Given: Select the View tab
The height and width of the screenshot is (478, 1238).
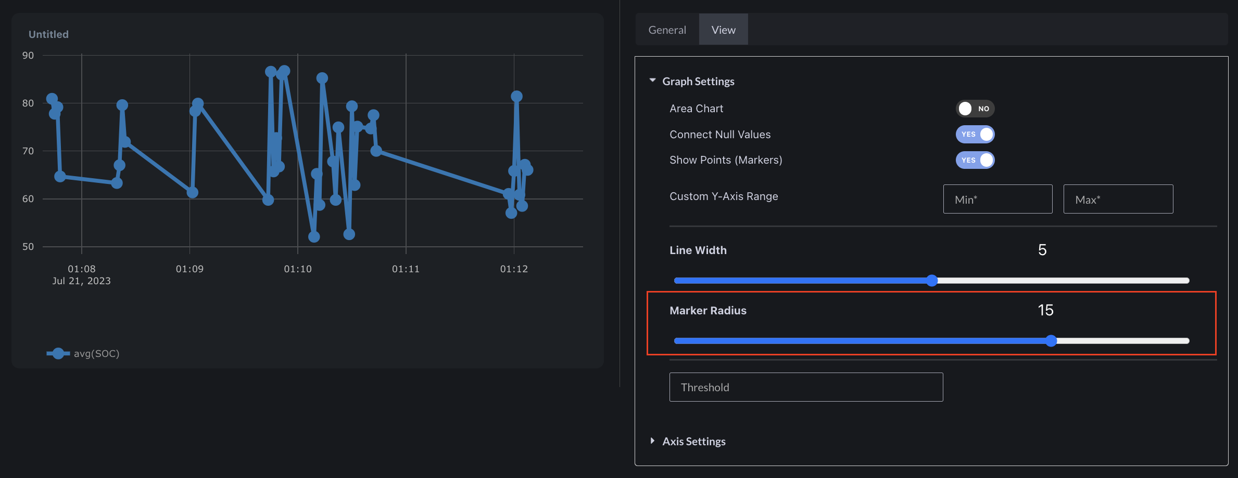Looking at the screenshot, I should pyautogui.click(x=723, y=30).
